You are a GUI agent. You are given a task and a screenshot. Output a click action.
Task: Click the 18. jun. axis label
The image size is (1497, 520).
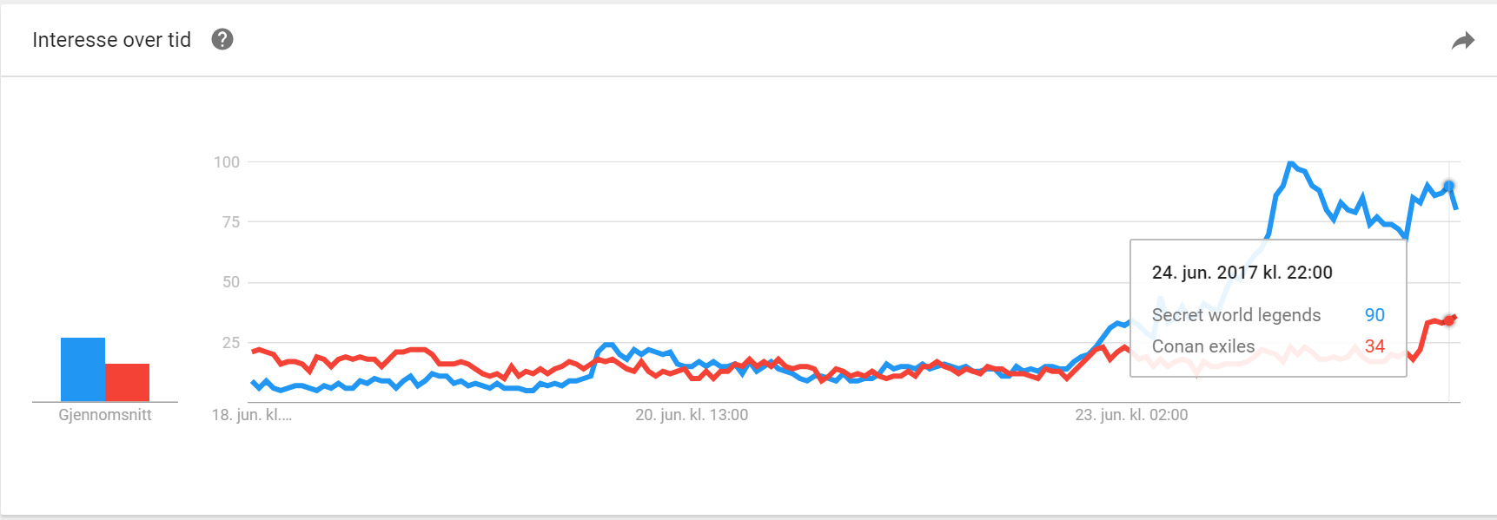point(252,415)
